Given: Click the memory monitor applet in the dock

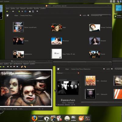Looking at the screenshot, I should click(x=73, y=119).
